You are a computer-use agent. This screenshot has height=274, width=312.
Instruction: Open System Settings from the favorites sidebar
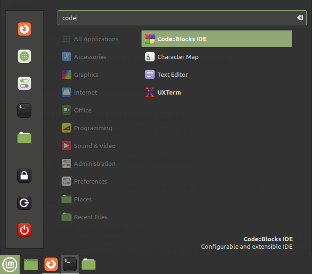point(24,83)
